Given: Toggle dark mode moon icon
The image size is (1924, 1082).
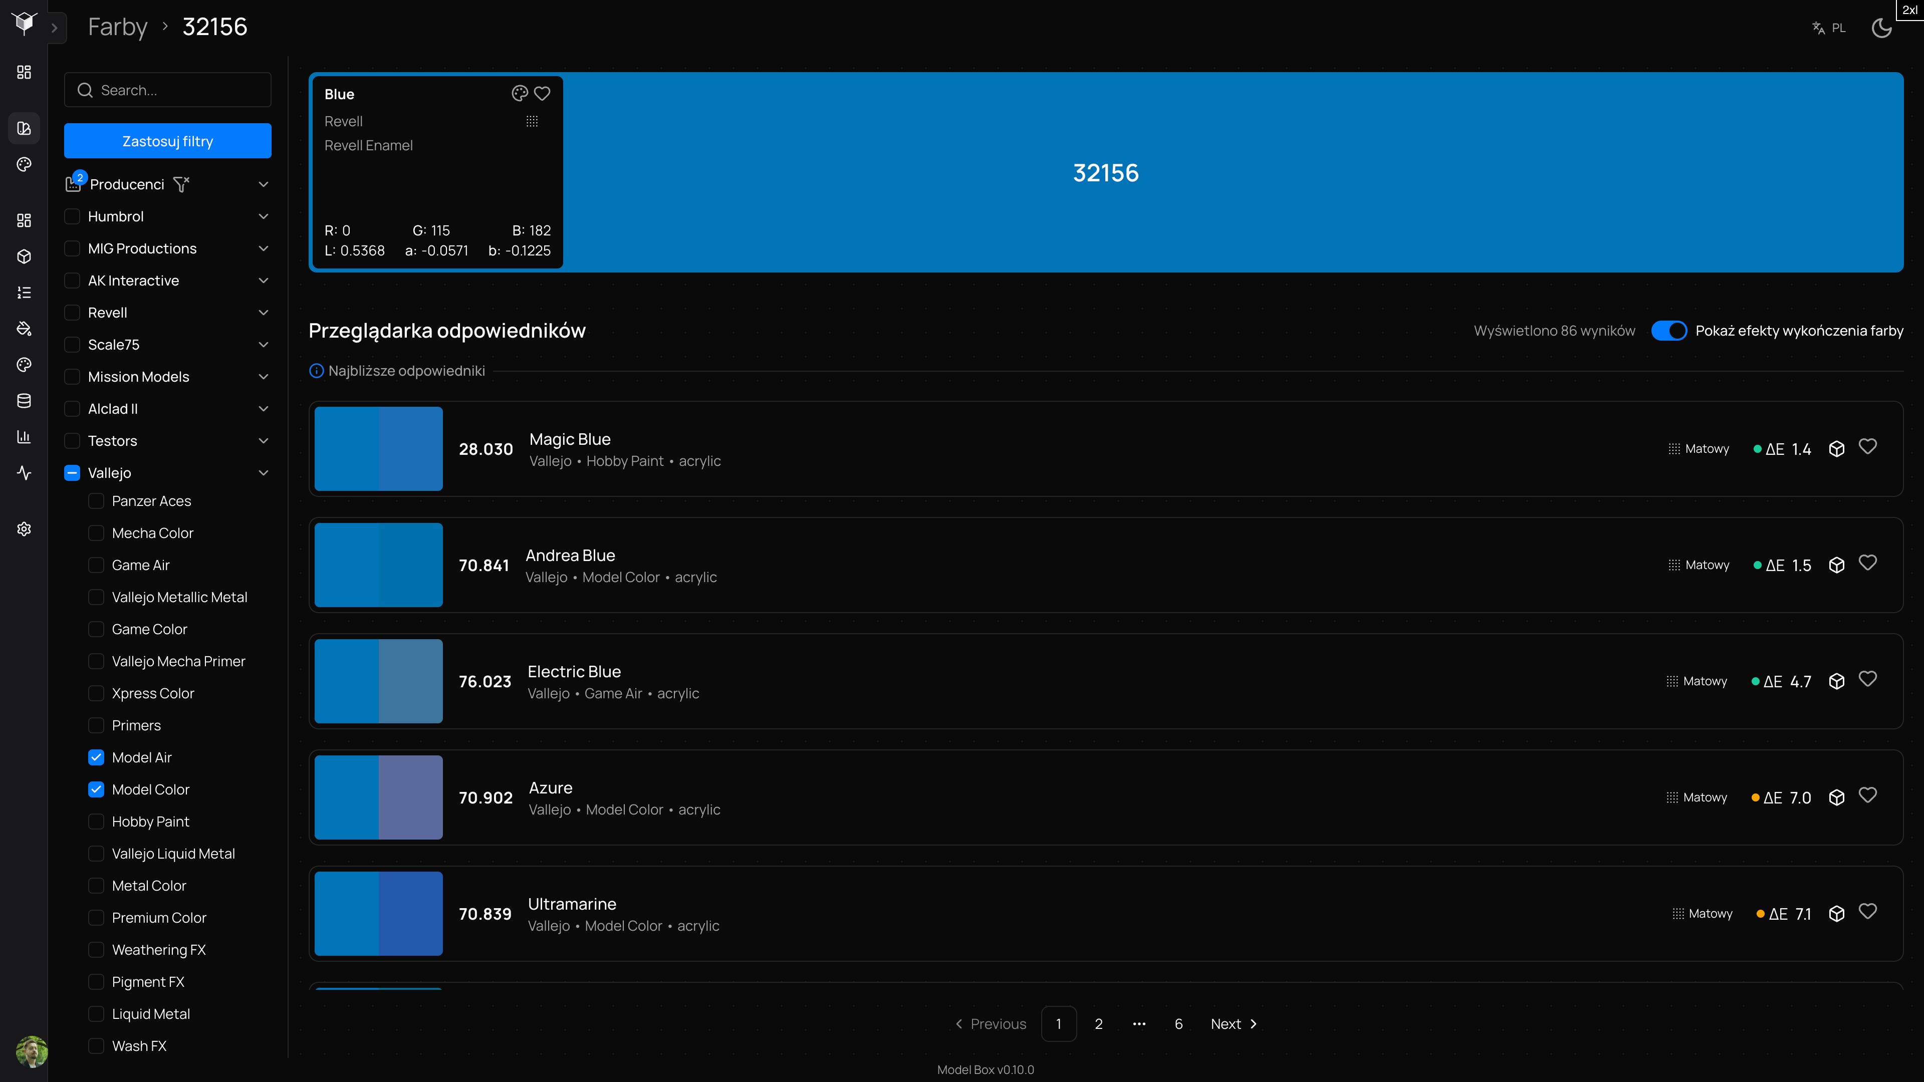Looking at the screenshot, I should pos(1881,29).
